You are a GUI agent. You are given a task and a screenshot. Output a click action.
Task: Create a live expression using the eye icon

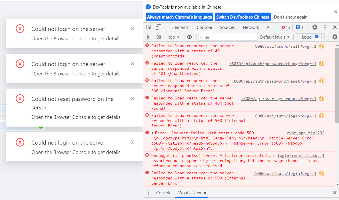coord(189,37)
